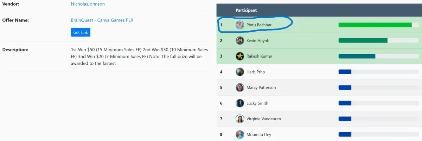Click the Participant column header
The image size is (422, 141).
[246, 11]
